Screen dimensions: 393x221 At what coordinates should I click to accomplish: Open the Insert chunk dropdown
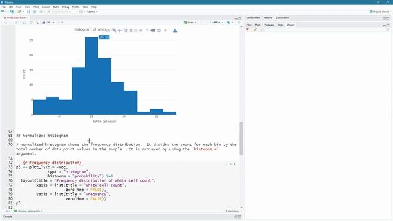(190, 23)
